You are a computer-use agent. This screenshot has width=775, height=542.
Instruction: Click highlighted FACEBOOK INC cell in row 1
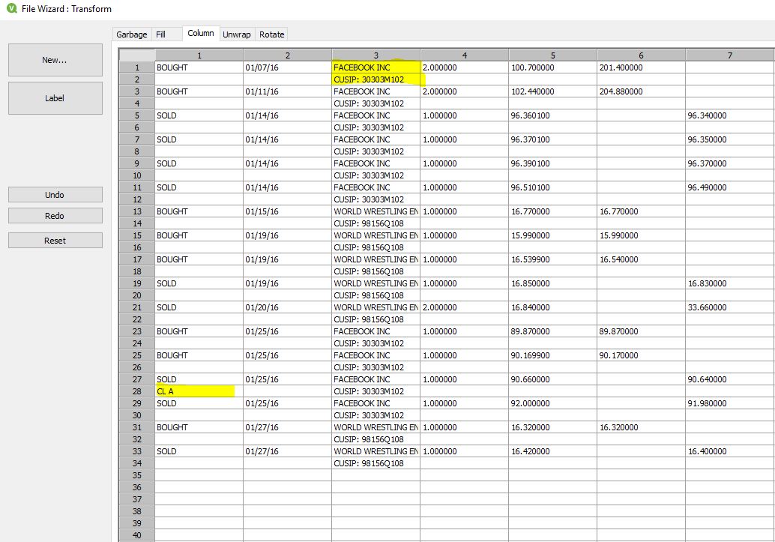click(x=376, y=67)
